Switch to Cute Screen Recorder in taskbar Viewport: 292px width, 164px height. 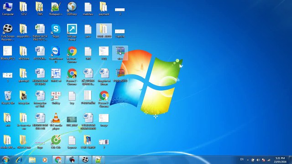click(85, 160)
